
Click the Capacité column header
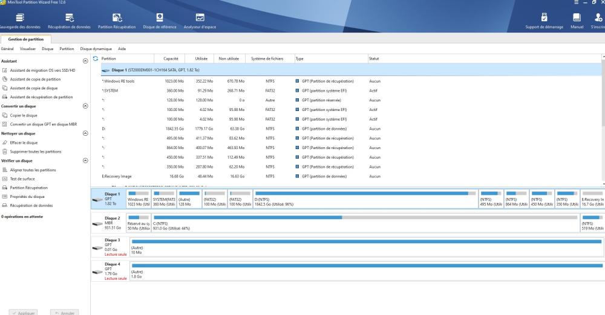point(171,59)
